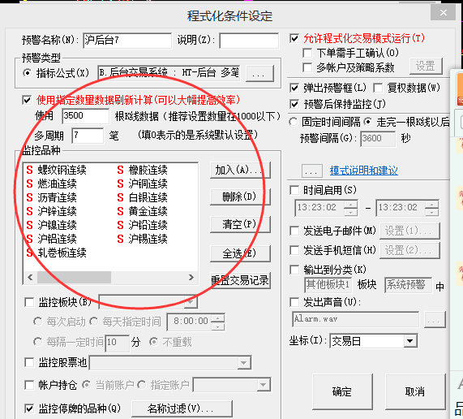The height and width of the screenshot is (419, 463).
Task: Select 沪铜连续 in the list
Action: click(x=143, y=184)
